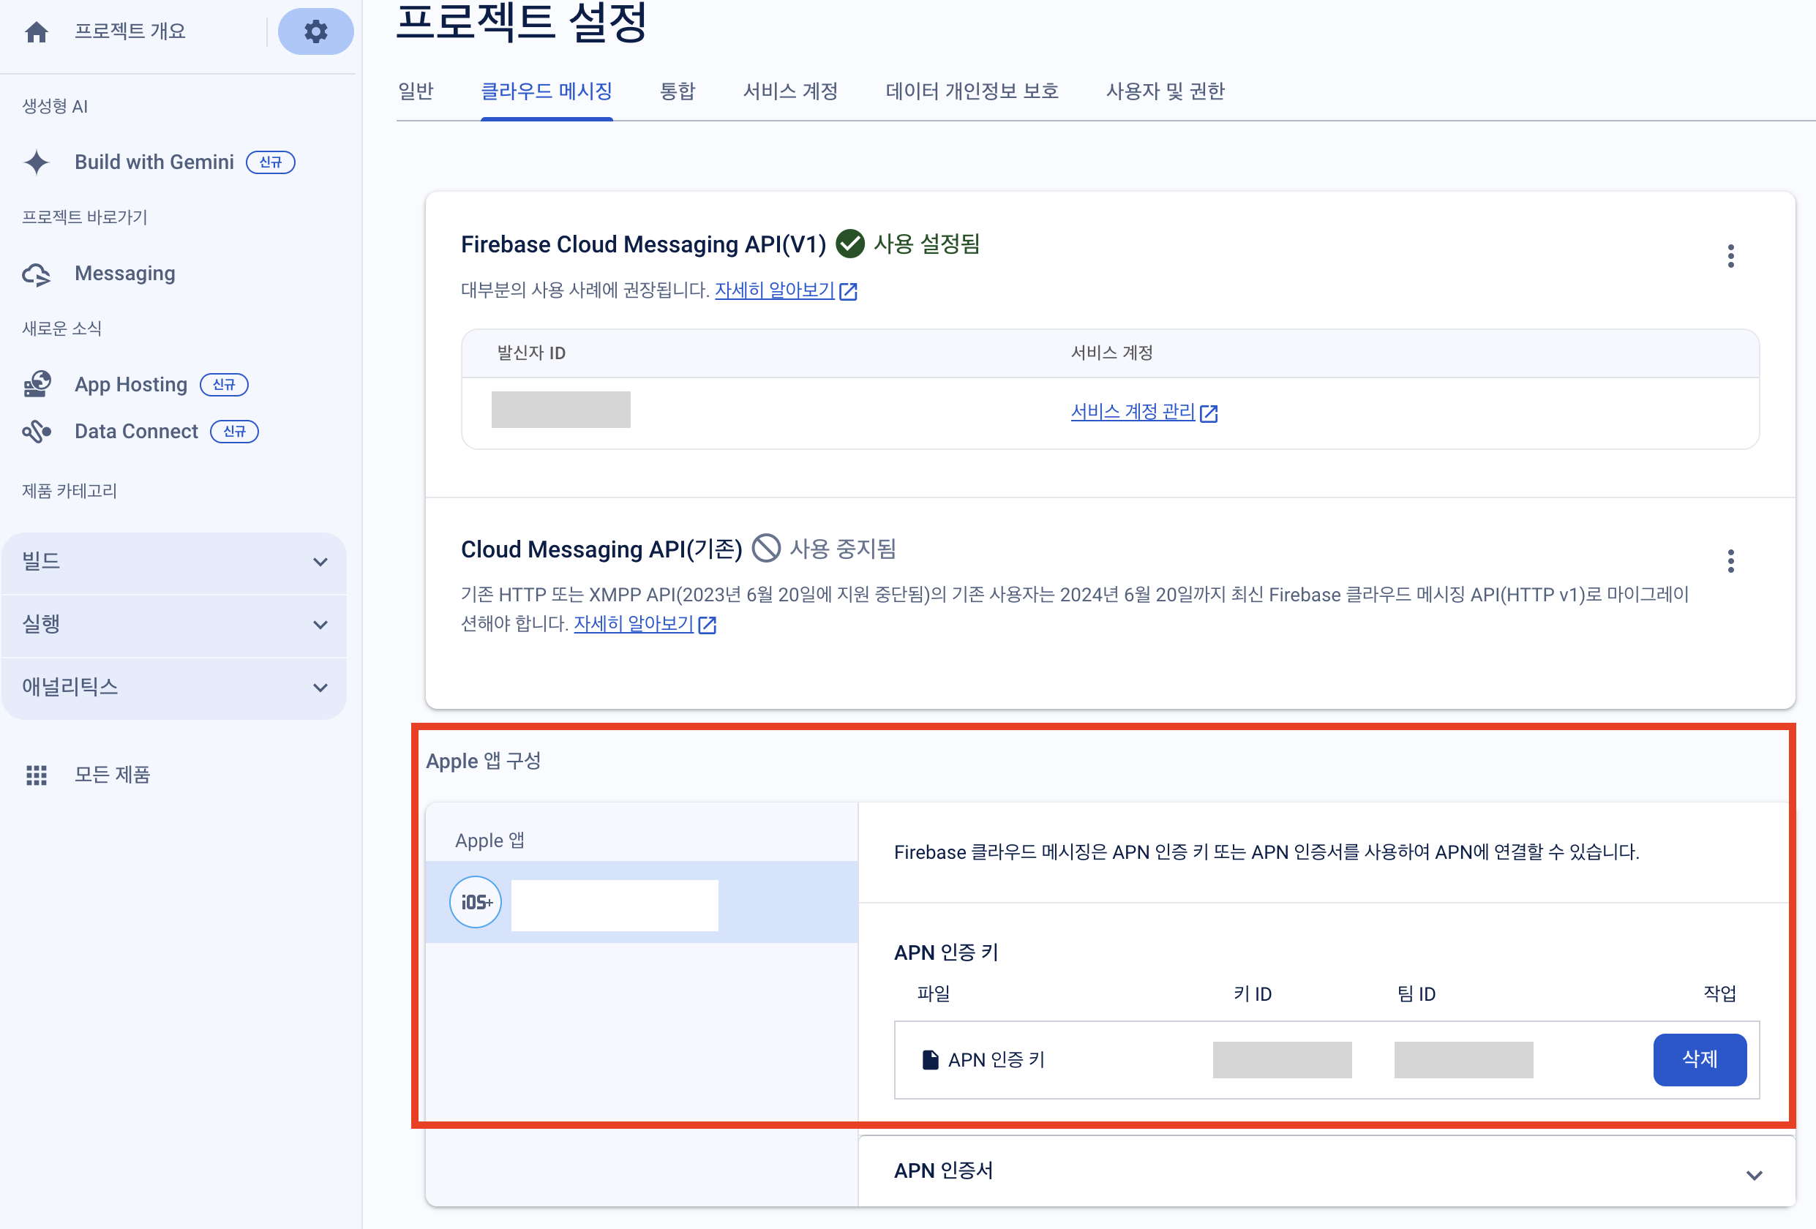This screenshot has height=1229, width=1816.
Task: Switch to the 사용자 및 권한 tab
Action: [x=1164, y=91]
